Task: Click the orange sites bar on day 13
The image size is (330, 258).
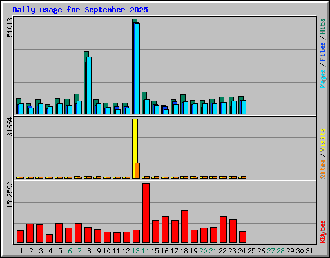Action: [x=137, y=170]
